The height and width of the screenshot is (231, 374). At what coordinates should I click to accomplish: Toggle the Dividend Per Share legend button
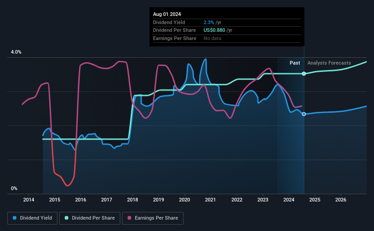90,218
